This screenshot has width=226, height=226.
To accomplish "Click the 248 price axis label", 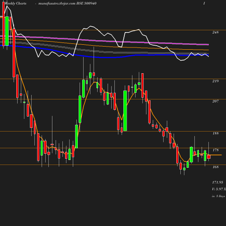I will pos(215,32).
